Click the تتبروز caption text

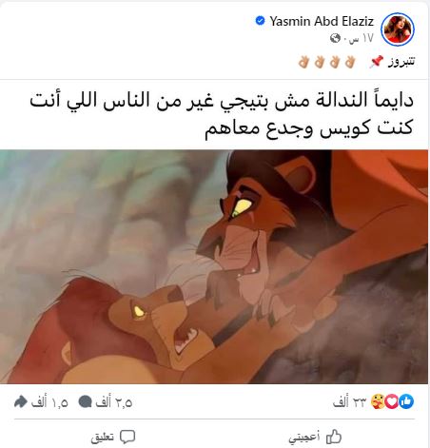tap(401, 62)
